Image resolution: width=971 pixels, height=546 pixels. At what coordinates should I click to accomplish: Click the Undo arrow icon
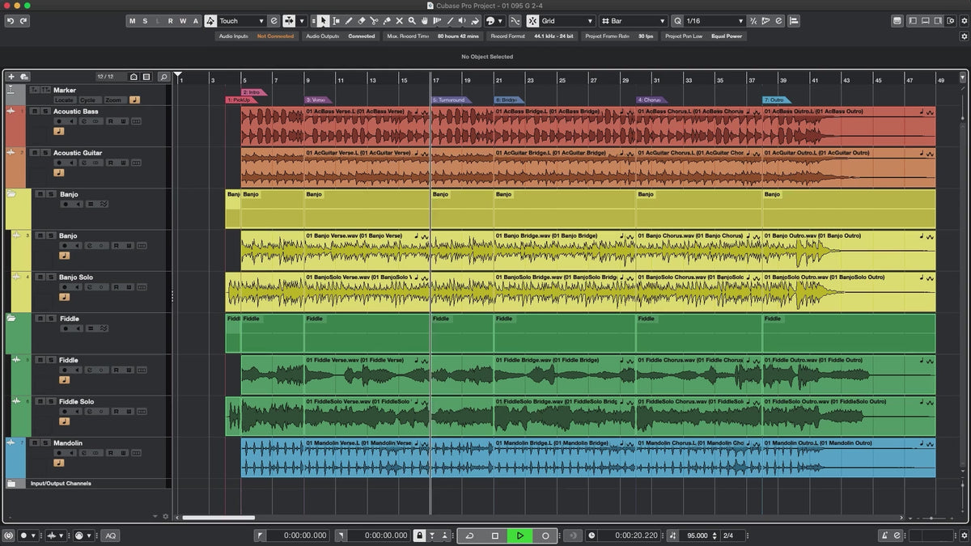(x=11, y=21)
